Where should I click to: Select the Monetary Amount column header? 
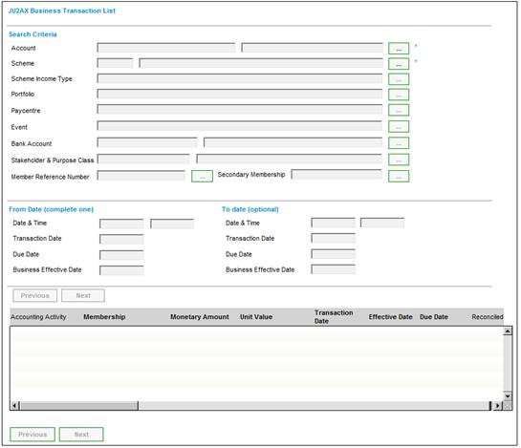coord(200,317)
